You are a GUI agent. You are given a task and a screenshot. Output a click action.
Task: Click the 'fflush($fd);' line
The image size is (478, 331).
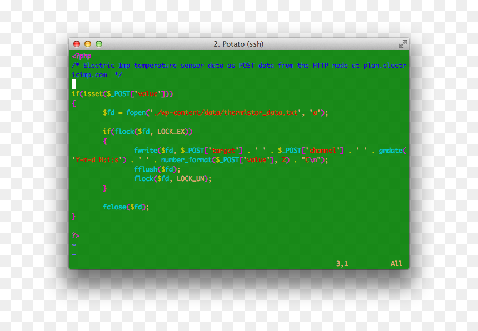pos(157,169)
